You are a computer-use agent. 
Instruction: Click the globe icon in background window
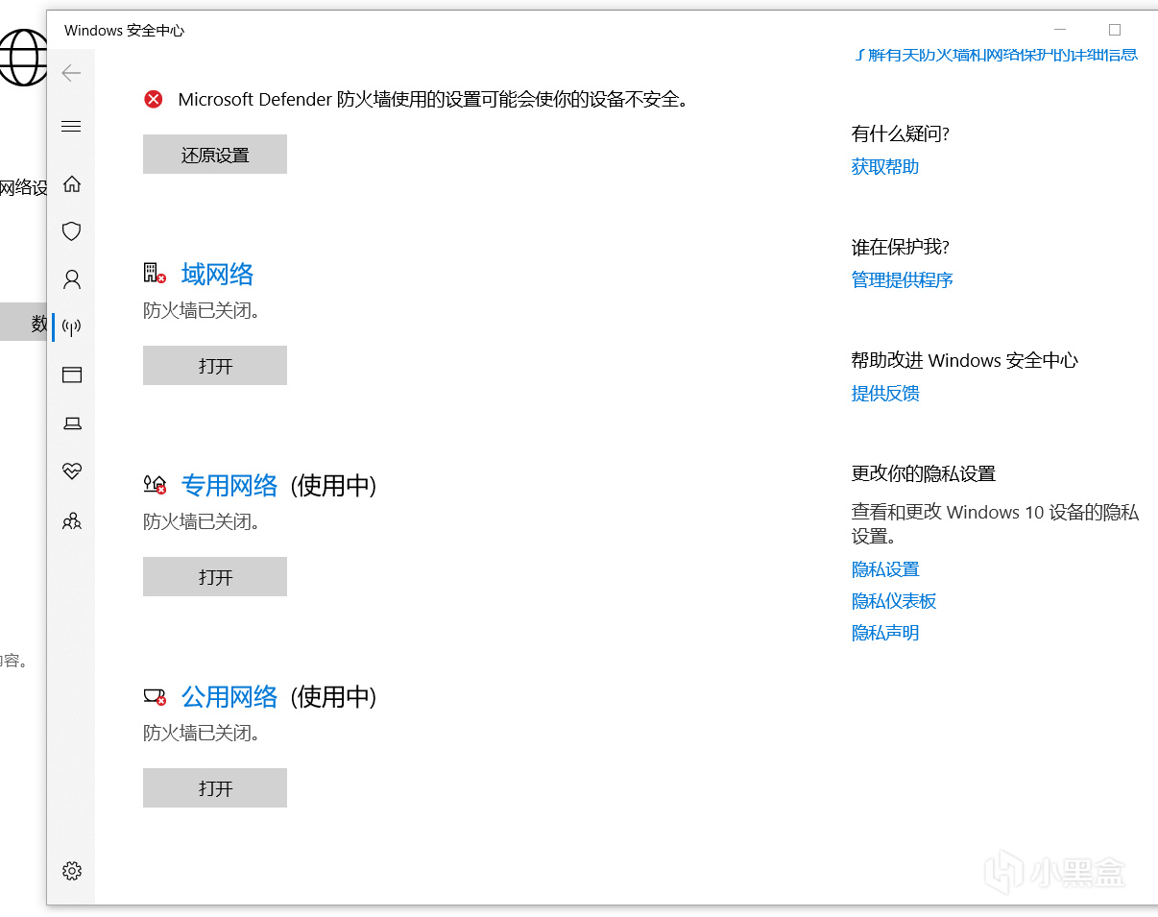click(x=23, y=57)
